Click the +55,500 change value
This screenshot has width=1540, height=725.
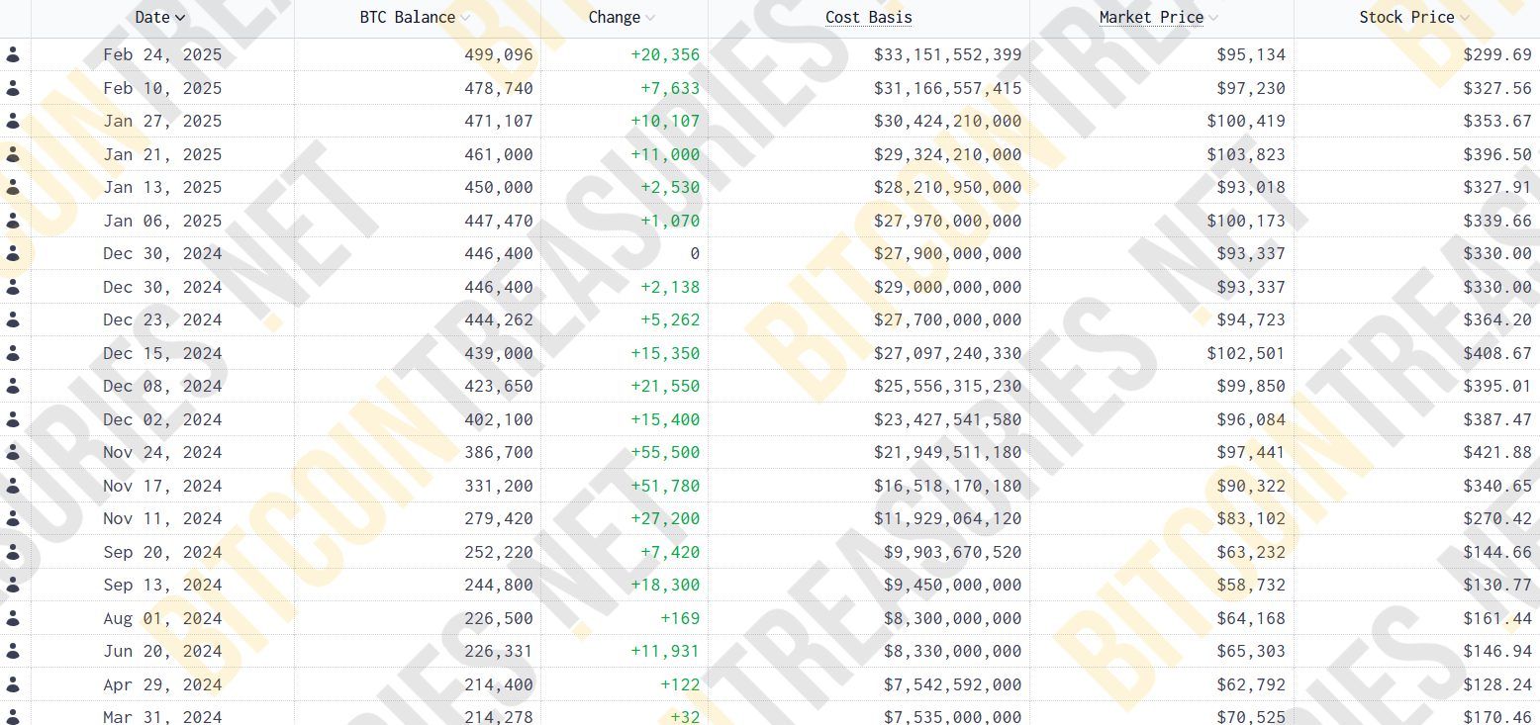click(x=665, y=452)
